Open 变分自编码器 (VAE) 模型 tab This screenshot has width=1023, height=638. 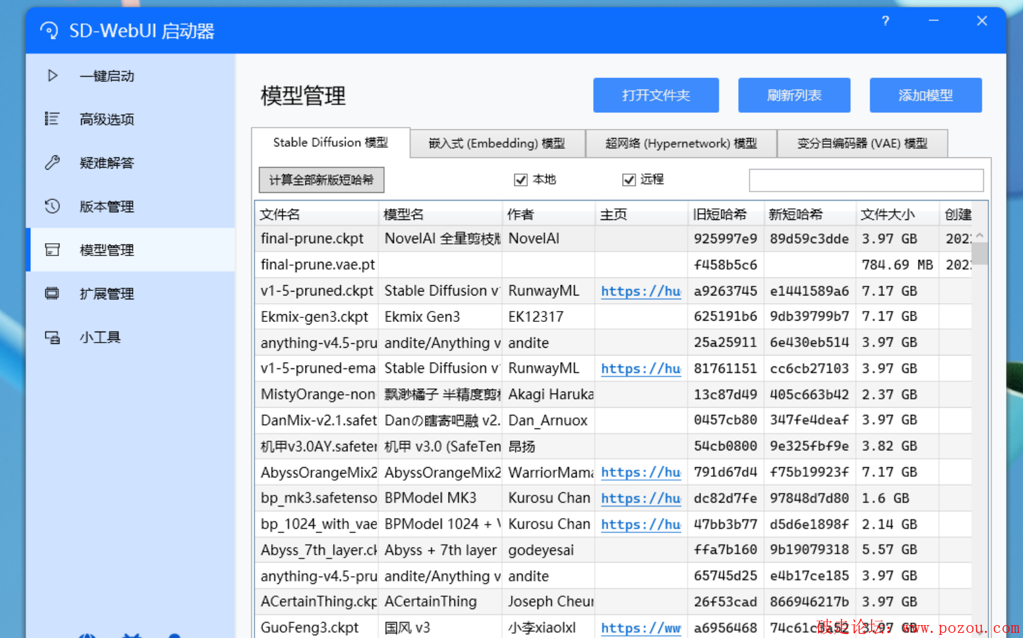click(862, 143)
